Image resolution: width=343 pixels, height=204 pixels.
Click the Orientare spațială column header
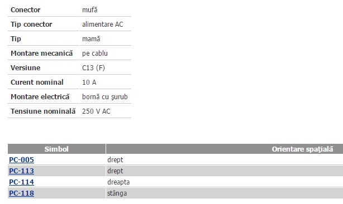(x=225, y=149)
